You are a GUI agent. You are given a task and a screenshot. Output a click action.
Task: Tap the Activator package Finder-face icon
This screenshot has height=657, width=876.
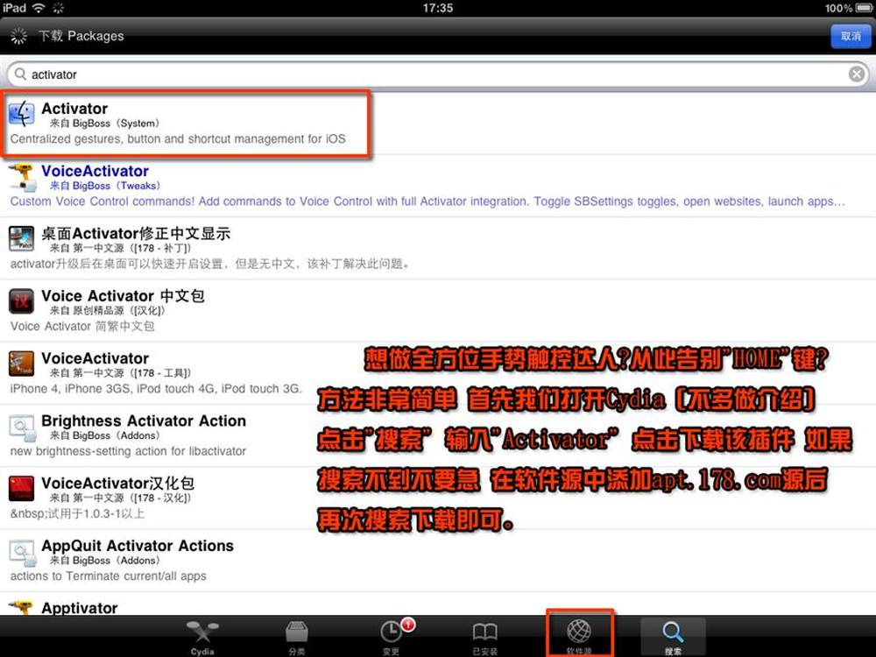(x=22, y=114)
